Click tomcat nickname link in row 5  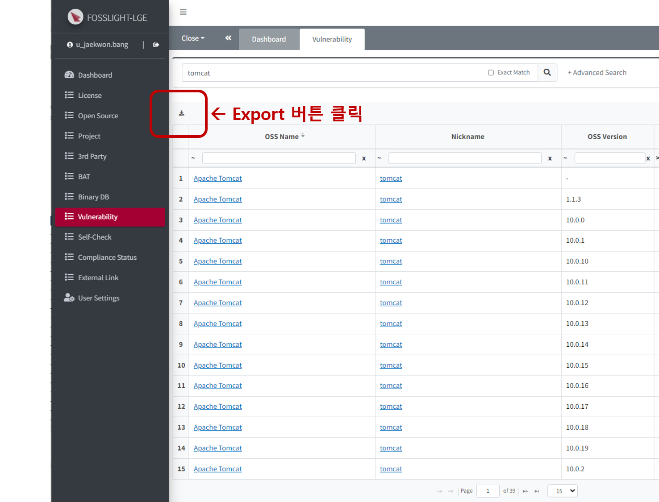[x=391, y=261]
